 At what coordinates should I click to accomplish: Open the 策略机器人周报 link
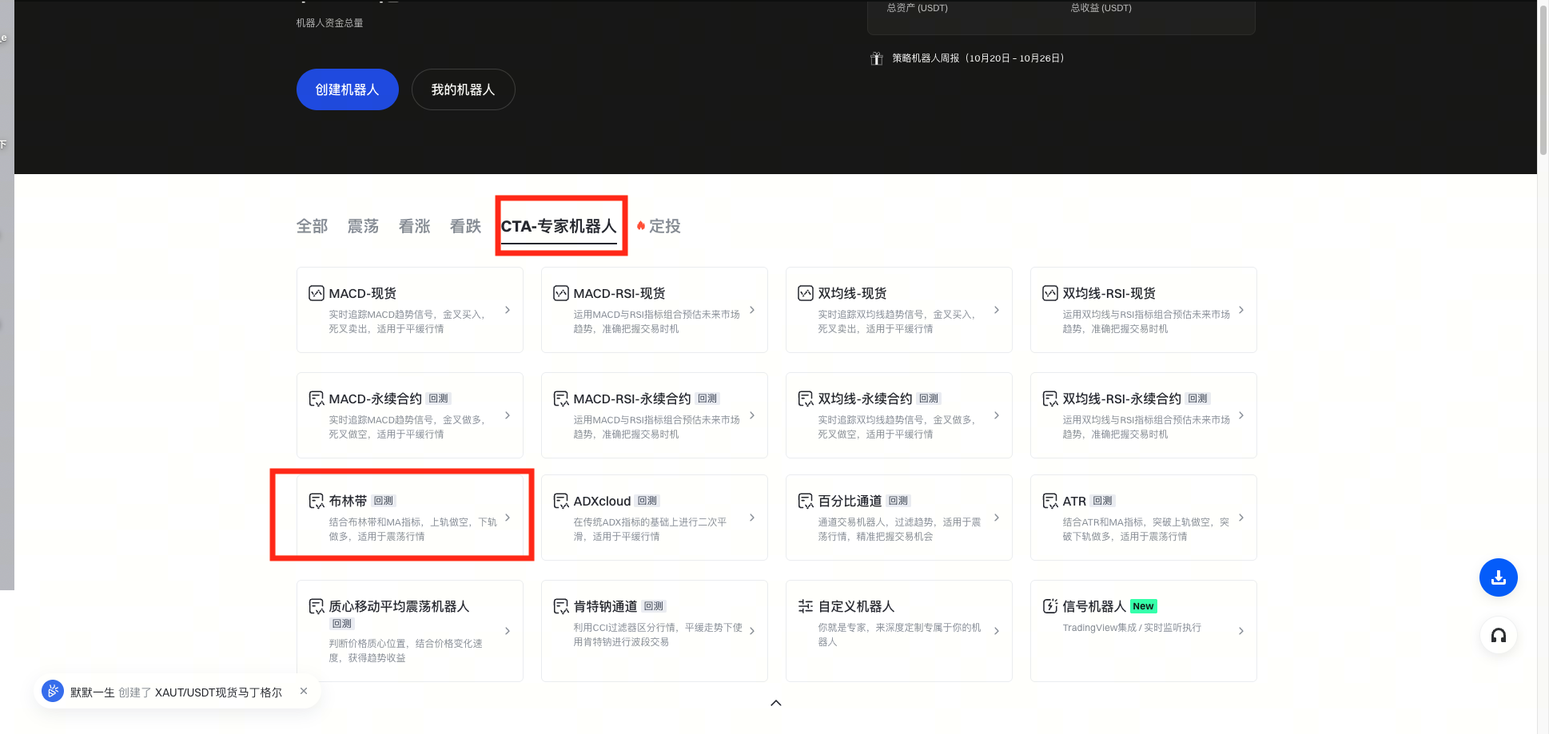tap(978, 58)
